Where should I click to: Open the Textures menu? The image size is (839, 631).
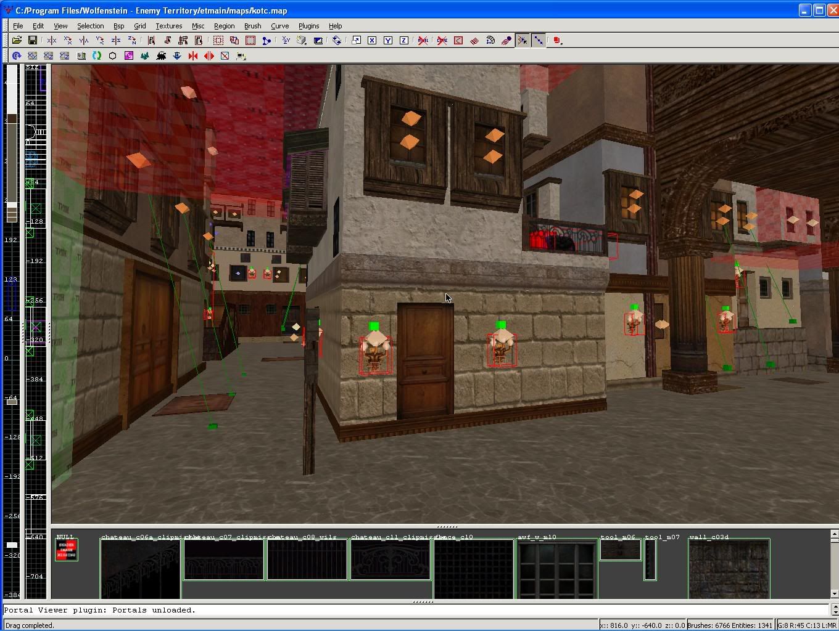(168, 26)
